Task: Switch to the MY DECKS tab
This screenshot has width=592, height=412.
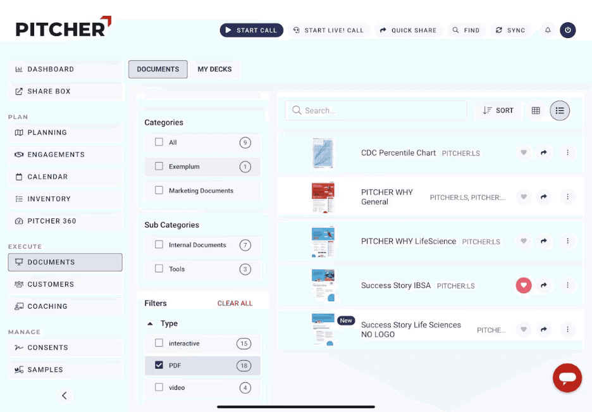Action: click(214, 69)
